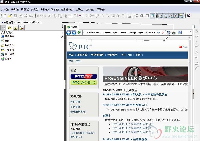Toggle datum points display

point(171,16)
